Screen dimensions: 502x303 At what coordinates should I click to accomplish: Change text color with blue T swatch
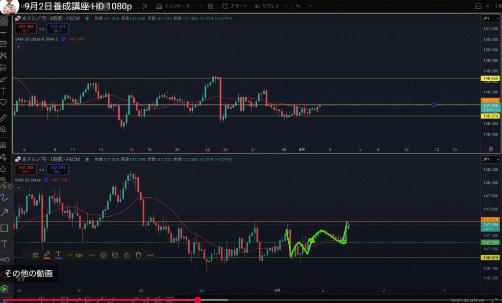(x=58, y=255)
